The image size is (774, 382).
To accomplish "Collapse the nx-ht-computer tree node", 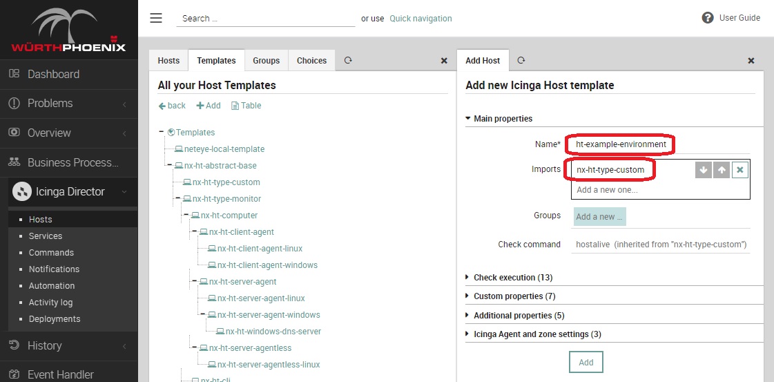I will (186, 216).
